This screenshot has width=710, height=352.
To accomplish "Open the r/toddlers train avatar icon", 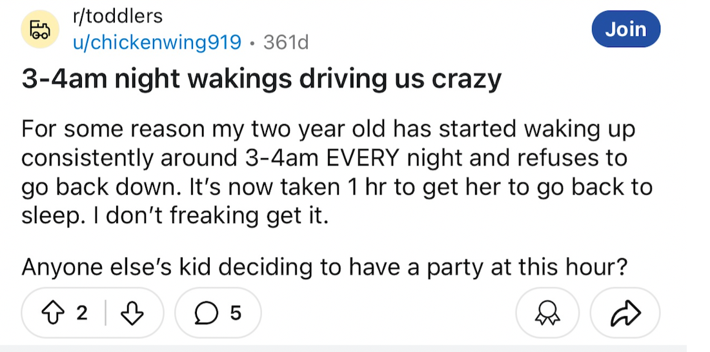I will pyautogui.click(x=40, y=30).
